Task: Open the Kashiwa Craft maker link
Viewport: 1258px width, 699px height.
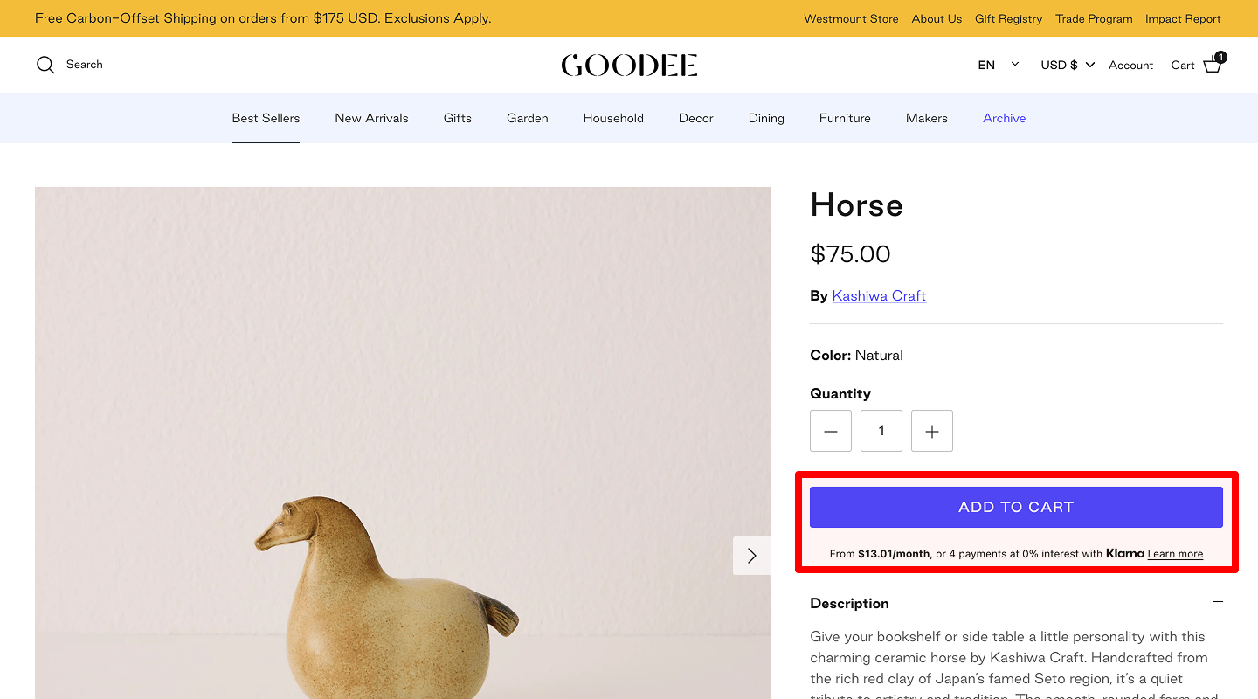Action: [x=878, y=295]
